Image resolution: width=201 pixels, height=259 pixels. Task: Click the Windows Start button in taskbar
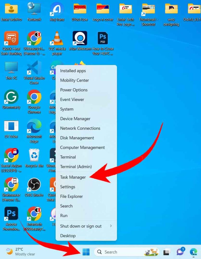pos(86,252)
